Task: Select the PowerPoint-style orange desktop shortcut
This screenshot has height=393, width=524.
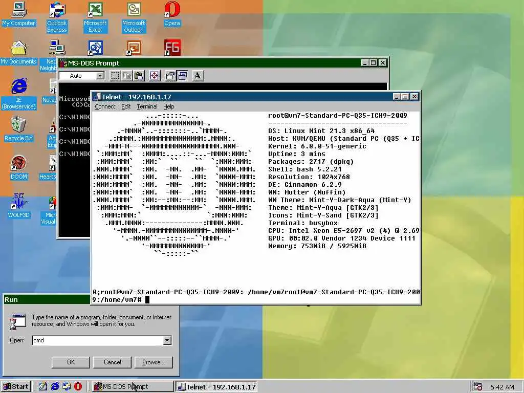Action: coord(134,48)
